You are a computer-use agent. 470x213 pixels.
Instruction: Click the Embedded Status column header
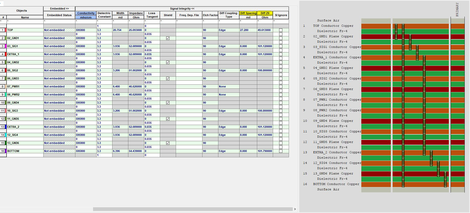pos(59,15)
